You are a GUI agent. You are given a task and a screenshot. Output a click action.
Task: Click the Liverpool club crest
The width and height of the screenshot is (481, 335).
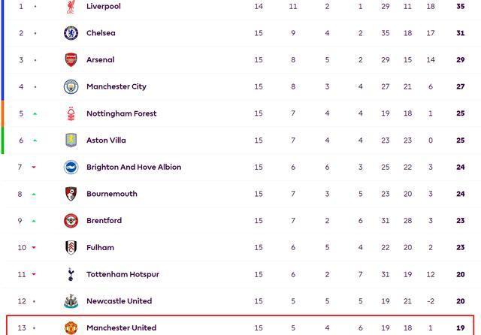coord(71,7)
